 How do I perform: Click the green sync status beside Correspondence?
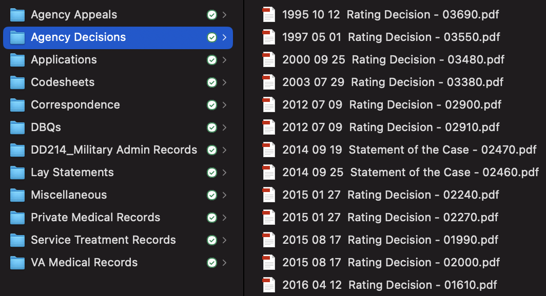click(x=212, y=105)
